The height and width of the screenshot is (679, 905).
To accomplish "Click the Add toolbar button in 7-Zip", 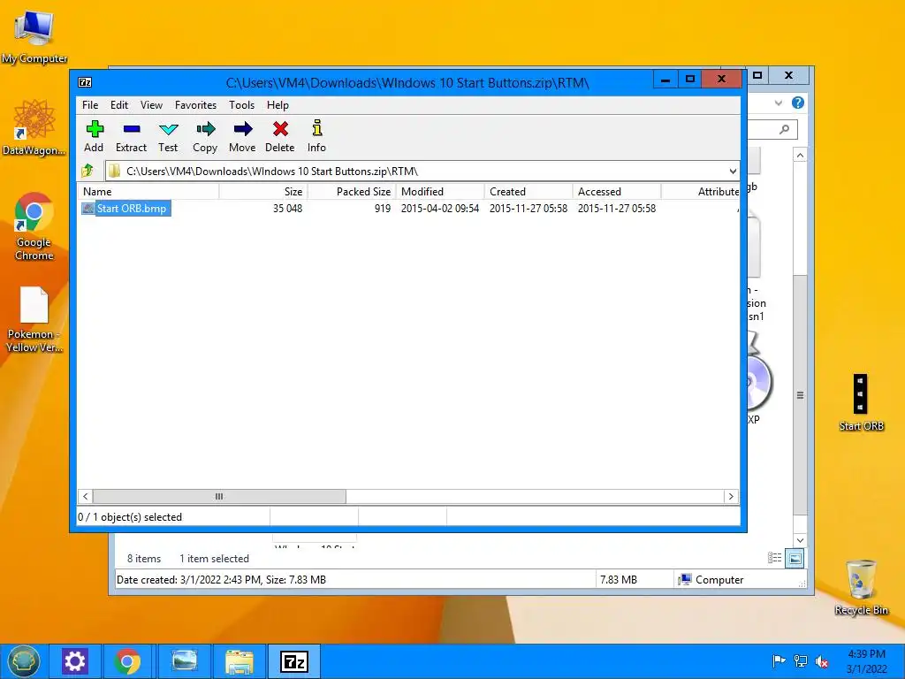I will (94, 136).
